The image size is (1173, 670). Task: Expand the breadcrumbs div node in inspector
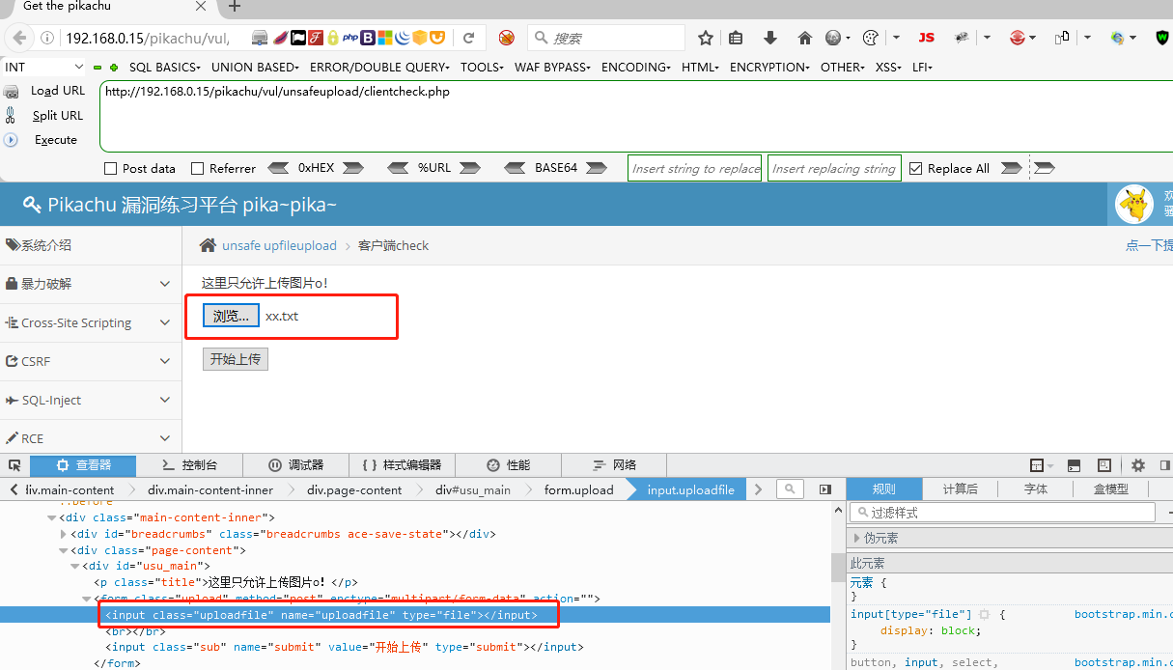(x=64, y=534)
